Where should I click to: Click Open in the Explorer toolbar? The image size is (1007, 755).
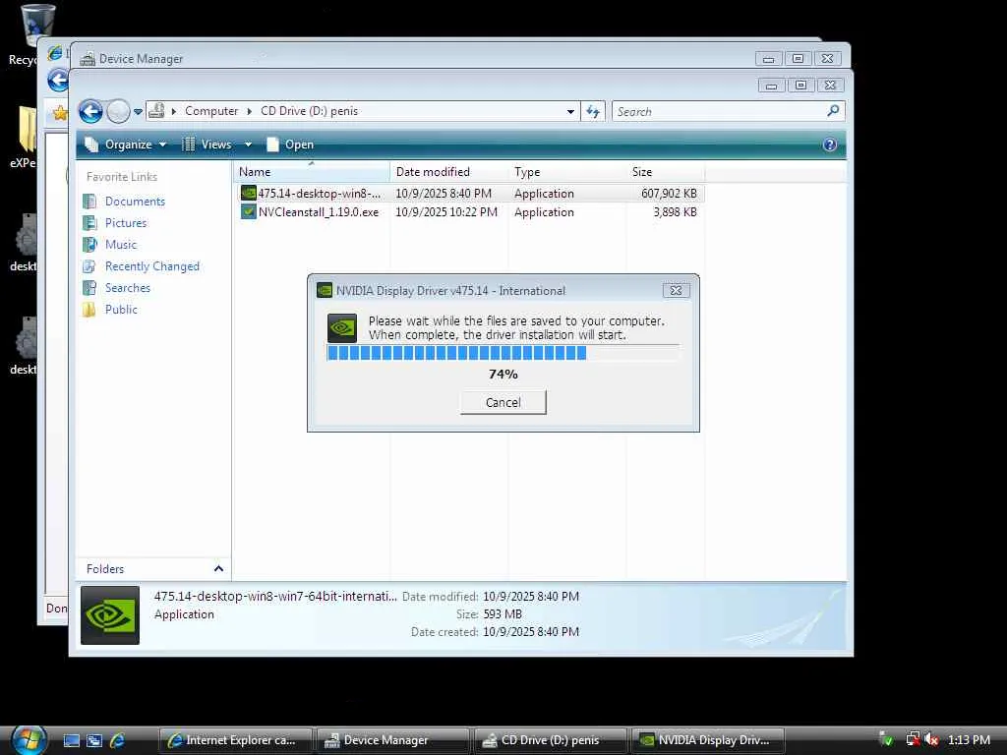point(290,145)
